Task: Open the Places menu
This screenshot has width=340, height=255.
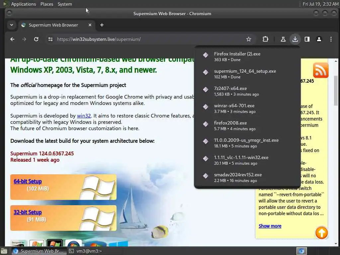Action: coord(46,4)
